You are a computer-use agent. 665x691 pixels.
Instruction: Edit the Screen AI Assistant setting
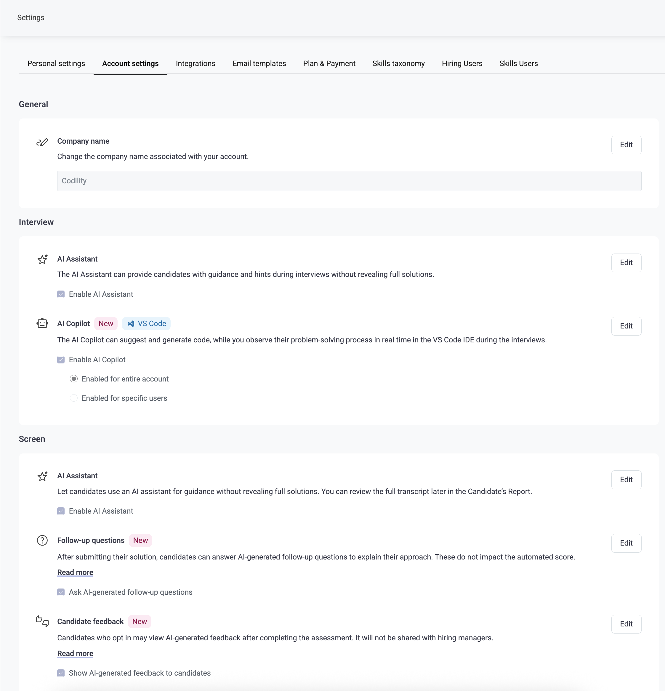point(626,480)
